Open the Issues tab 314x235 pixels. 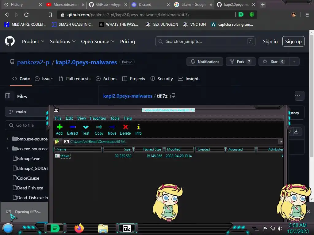pyautogui.click(x=44, y=79)
